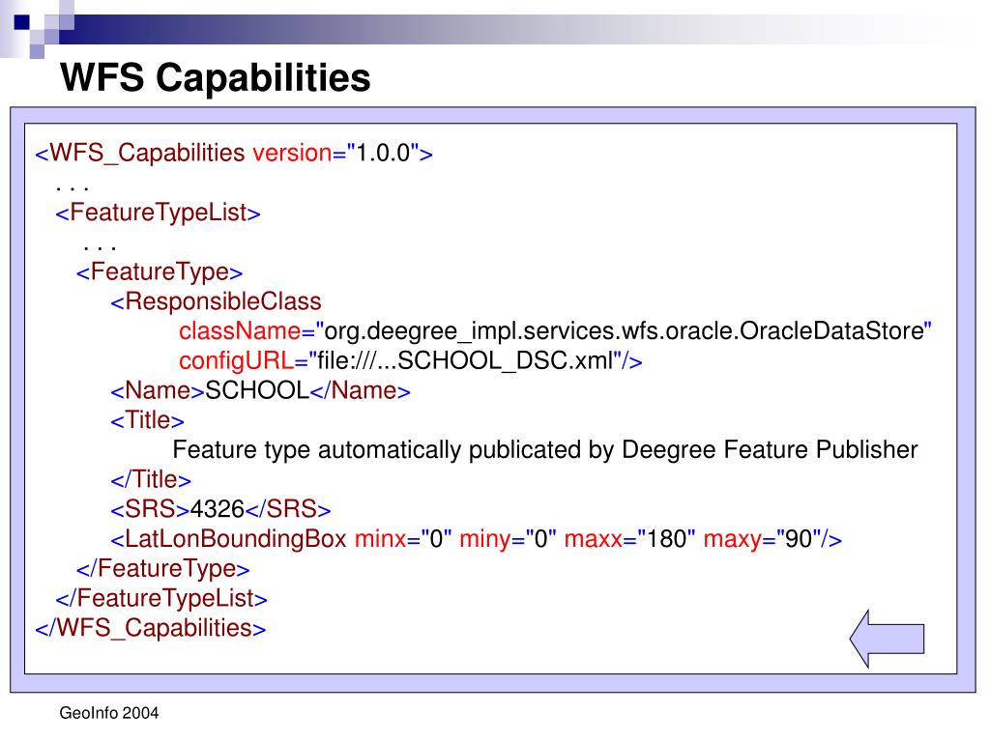Click the ResponsibleClass element line
The height and width of the screenshot is (742, 990).
pos(216,301)
